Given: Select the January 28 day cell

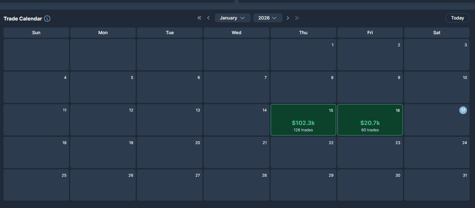Looking at the screenshot, I should (x=236, y=185).
